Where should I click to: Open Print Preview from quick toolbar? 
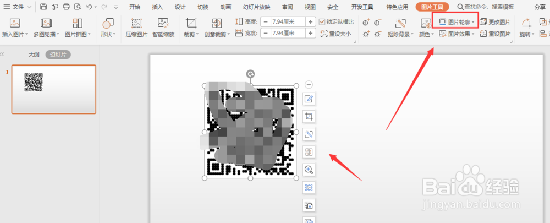pos(78,7)
